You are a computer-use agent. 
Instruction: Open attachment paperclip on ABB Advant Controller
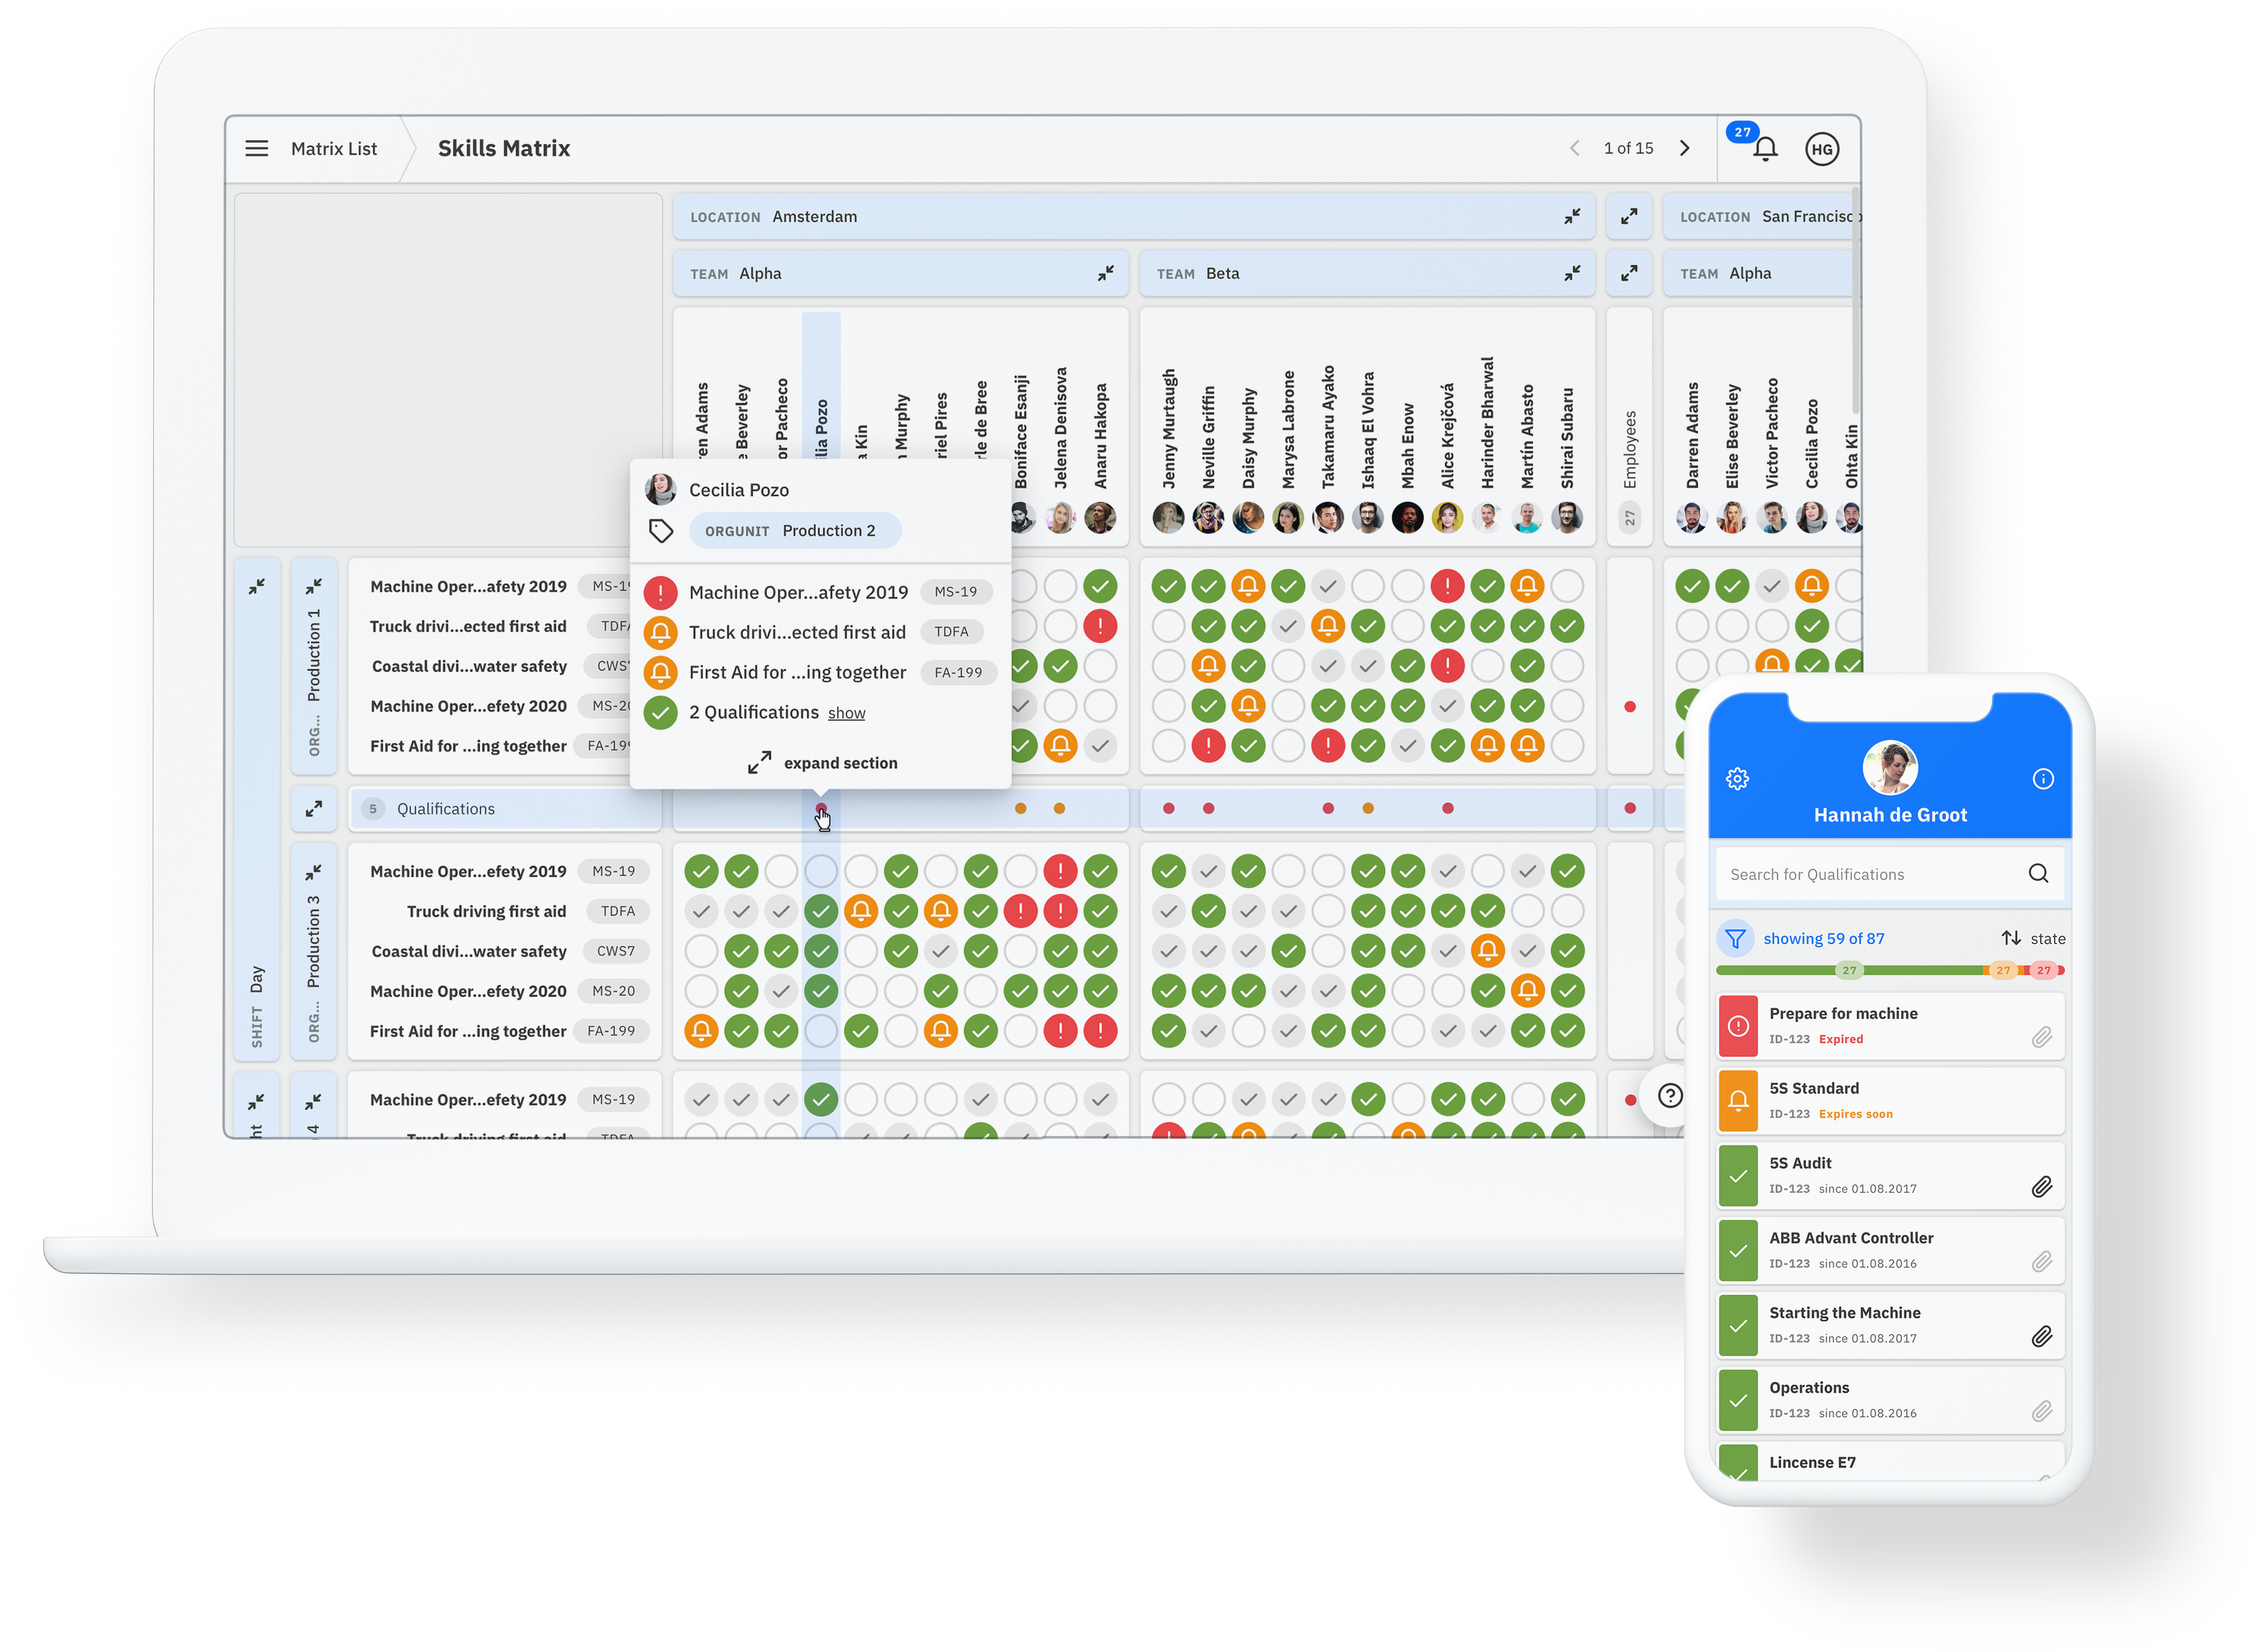[2042, 1262]
